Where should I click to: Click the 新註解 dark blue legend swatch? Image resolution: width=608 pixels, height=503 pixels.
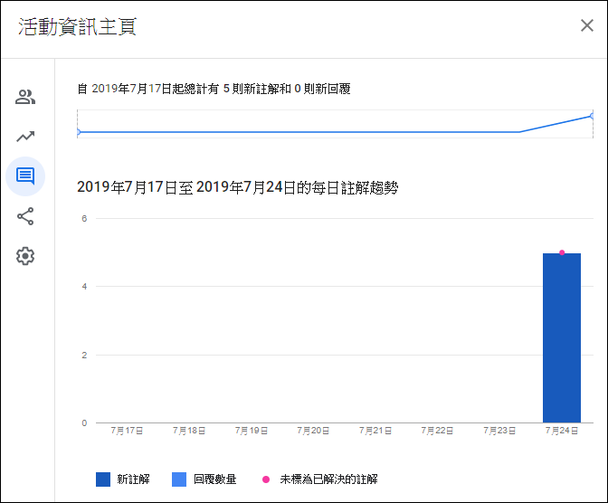click(x=103, y=479)
